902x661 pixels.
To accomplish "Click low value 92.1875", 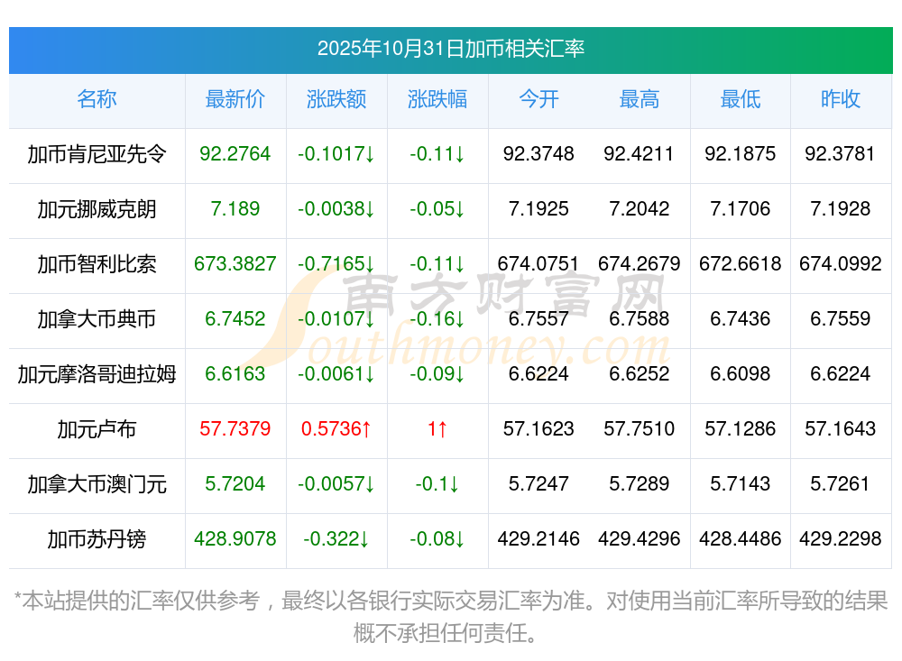I will coord(741,153).
